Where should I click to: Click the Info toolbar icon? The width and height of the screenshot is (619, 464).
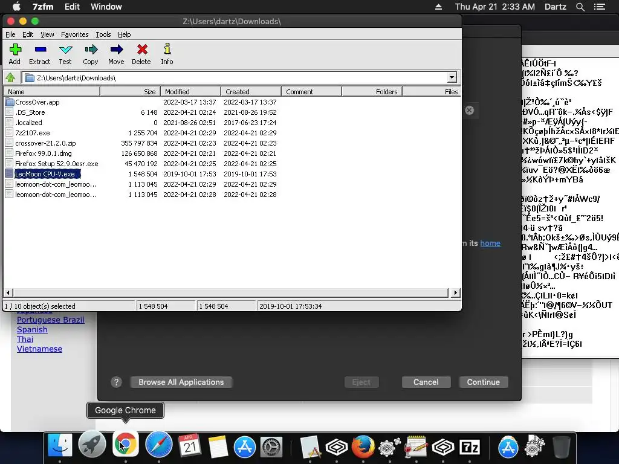point(167,49)
